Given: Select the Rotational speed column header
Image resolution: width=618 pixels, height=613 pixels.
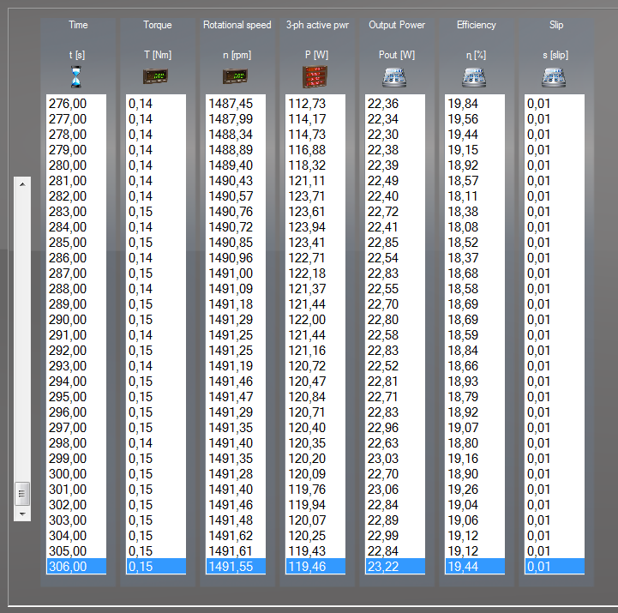Looking at the screenshot, I should (237, 25).
